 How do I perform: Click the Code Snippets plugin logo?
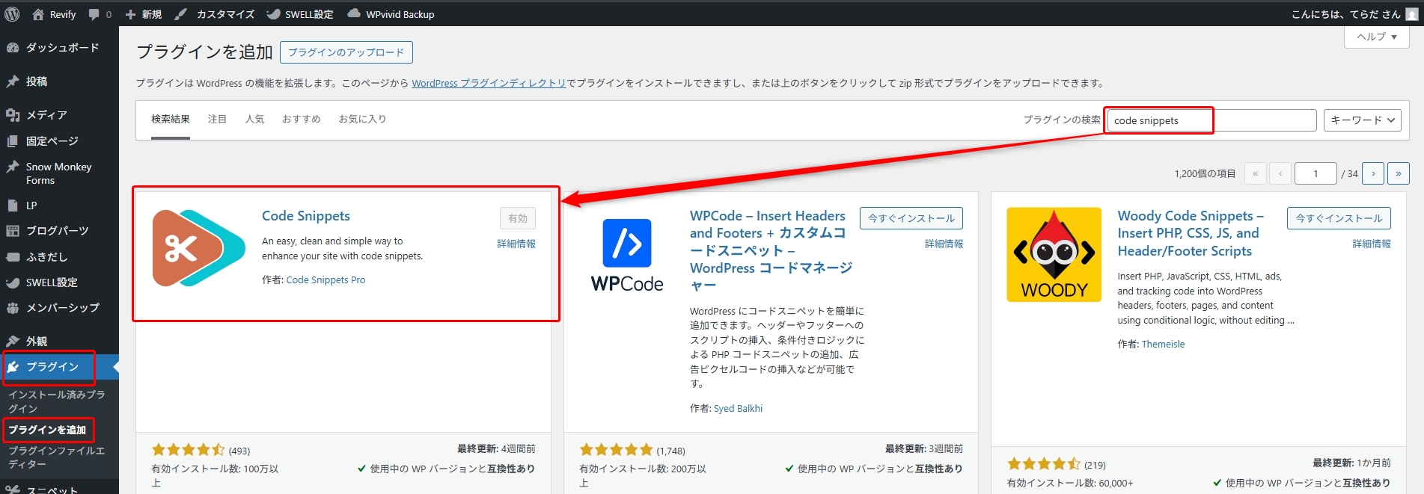198,248
